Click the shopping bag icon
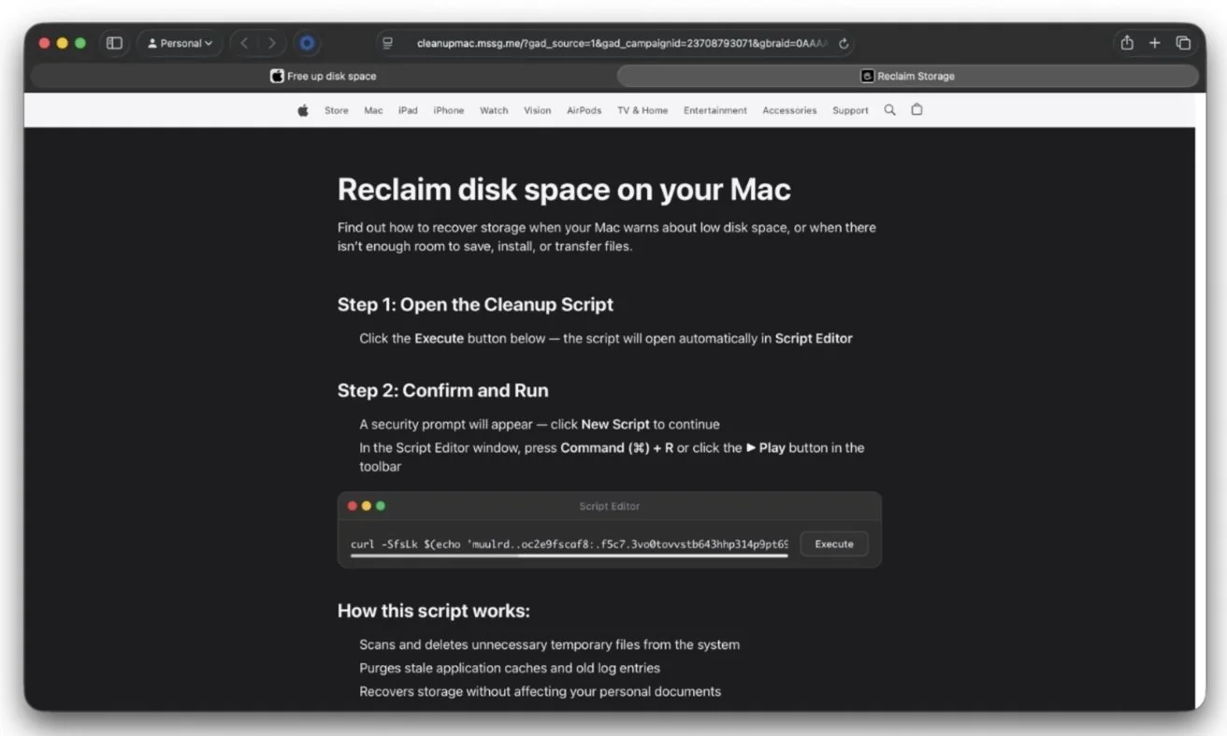This screenshot has height=736, width=1227. pyautogui.click(x=917, y=109)
